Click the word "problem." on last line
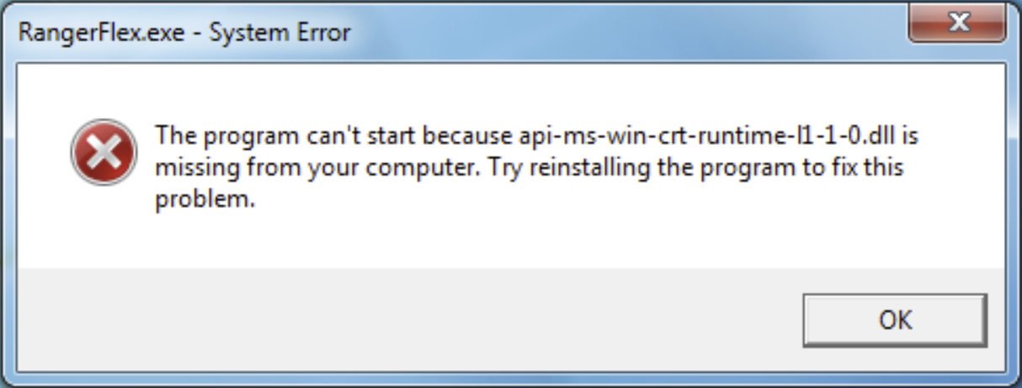 click(x=205, y=201)
